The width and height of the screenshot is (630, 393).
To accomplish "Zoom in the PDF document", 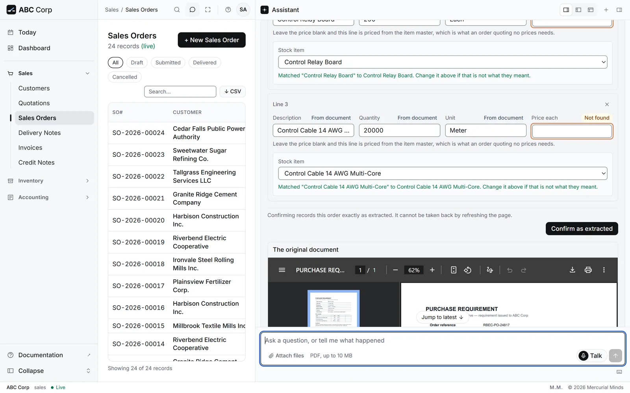I will point(432,270).
